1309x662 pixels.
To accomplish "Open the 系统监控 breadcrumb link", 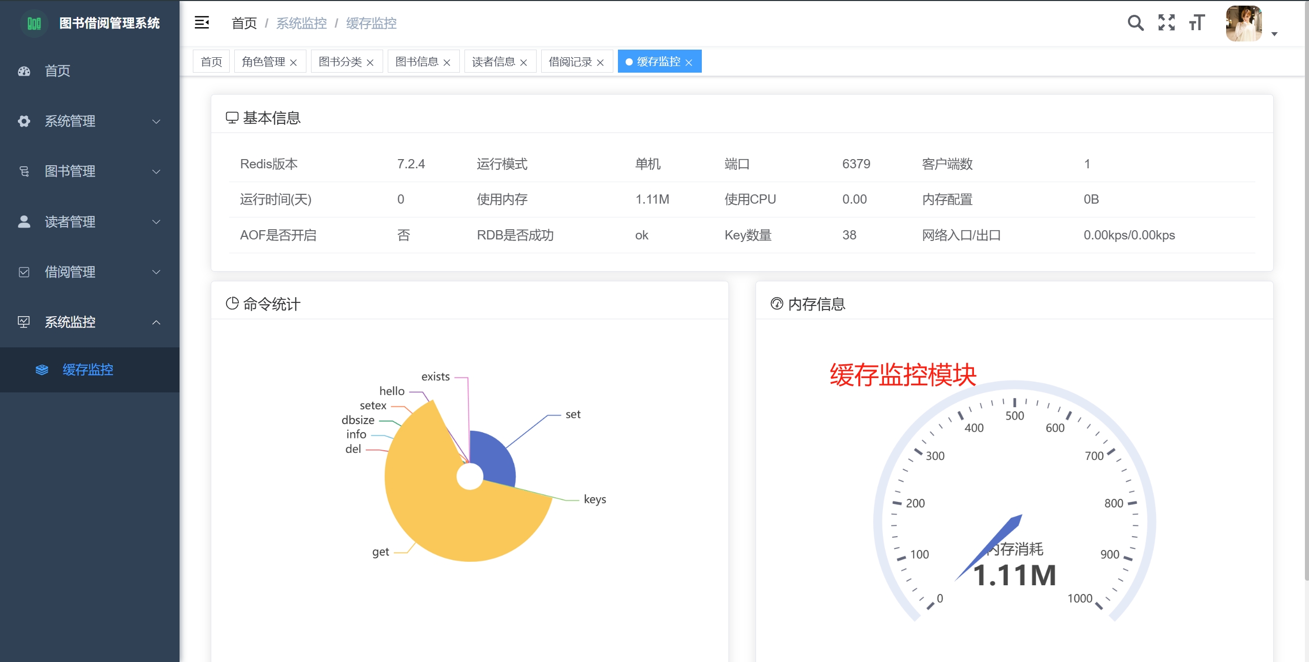I will [301, 23].
